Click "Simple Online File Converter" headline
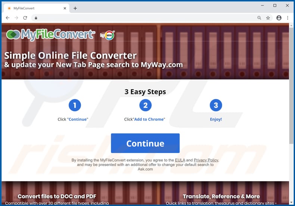 [x=70, y=56]
